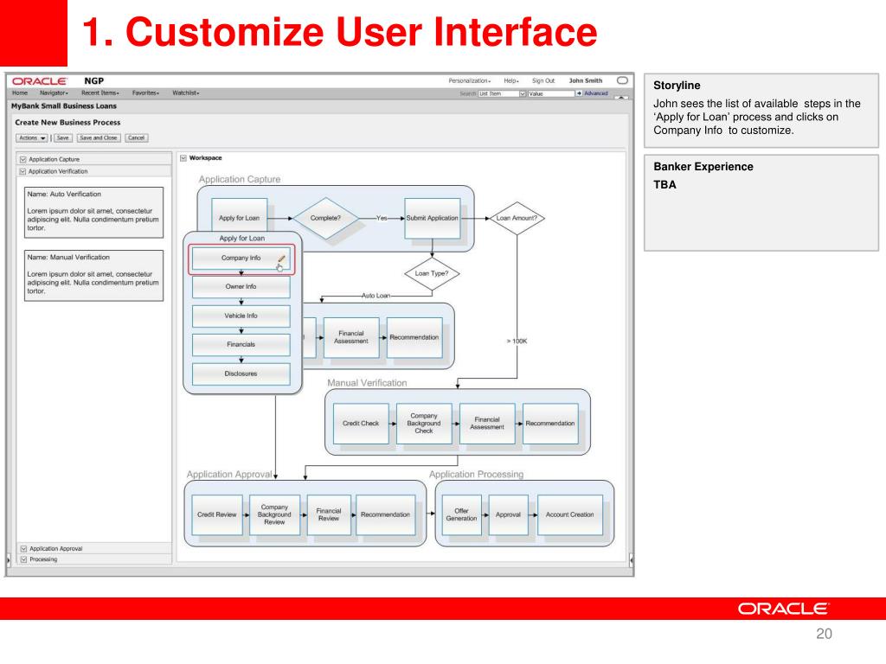This screenshot has height=664, width=886.
Task: Click the Complete? decision diamond
Action: (325, 218)
